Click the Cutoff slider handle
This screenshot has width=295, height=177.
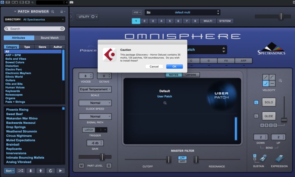(x=169, y=159)
